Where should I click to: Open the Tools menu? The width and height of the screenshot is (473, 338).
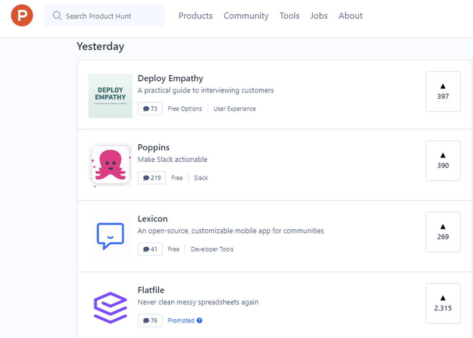tap(289, 16)
